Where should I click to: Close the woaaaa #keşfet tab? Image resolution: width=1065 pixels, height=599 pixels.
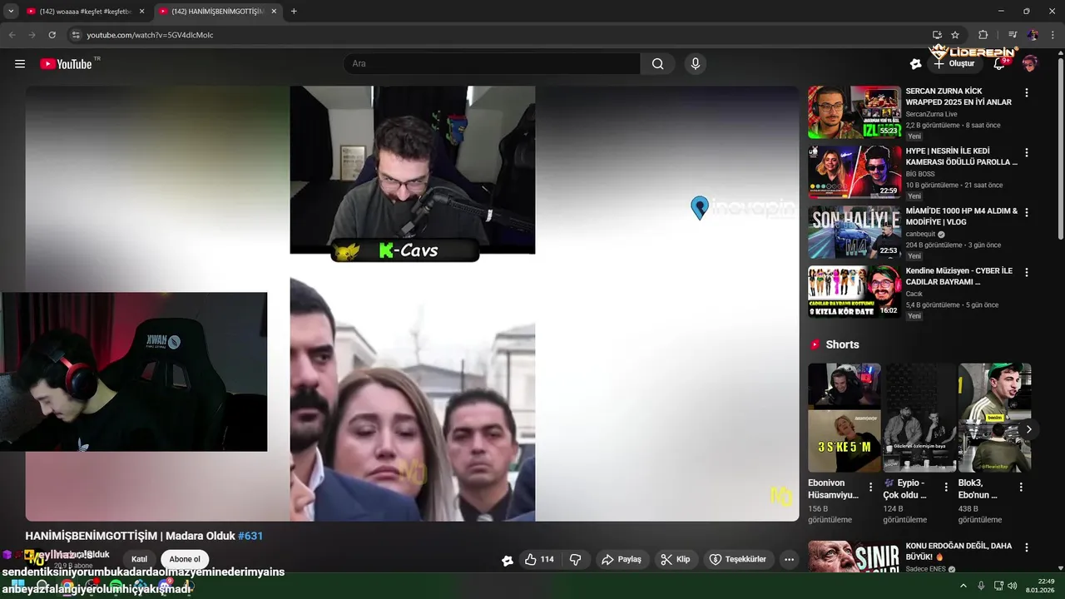tap(141, 12)
